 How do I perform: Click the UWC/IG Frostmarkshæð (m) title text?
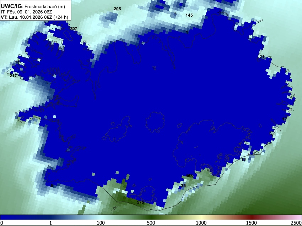coord(33,6)
